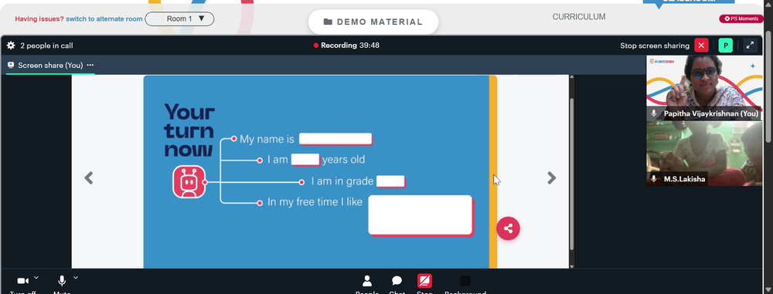Click the free time answer box
The image size is (773, 294).
tap(421, 215)
